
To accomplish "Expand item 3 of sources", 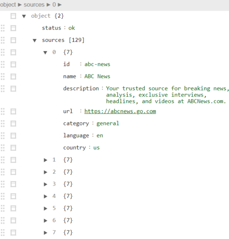I will [x=45, y=184].
